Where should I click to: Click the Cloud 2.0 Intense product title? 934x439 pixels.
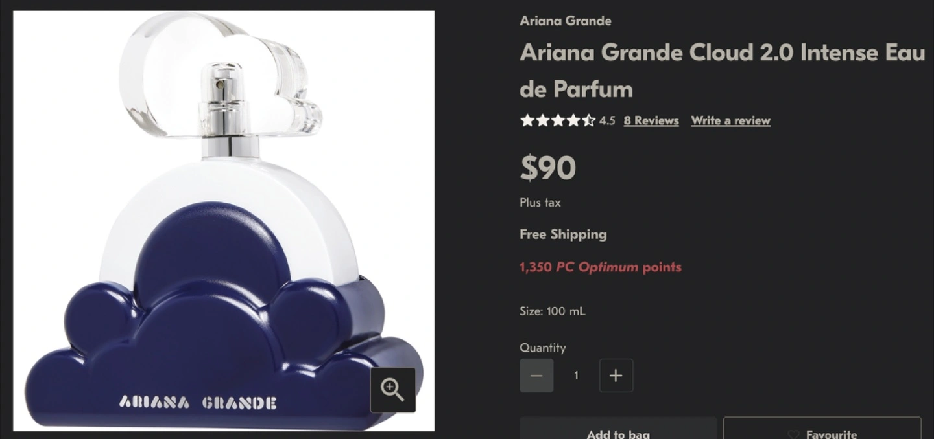pyautogui.click(x=722, y=71)
